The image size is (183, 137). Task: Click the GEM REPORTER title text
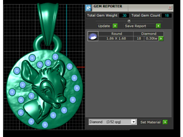(x=108, y=6)
